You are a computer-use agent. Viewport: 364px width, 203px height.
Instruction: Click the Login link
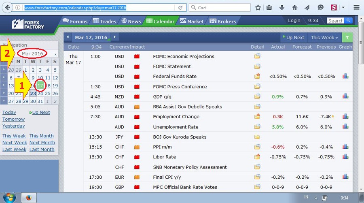[294, 21]
